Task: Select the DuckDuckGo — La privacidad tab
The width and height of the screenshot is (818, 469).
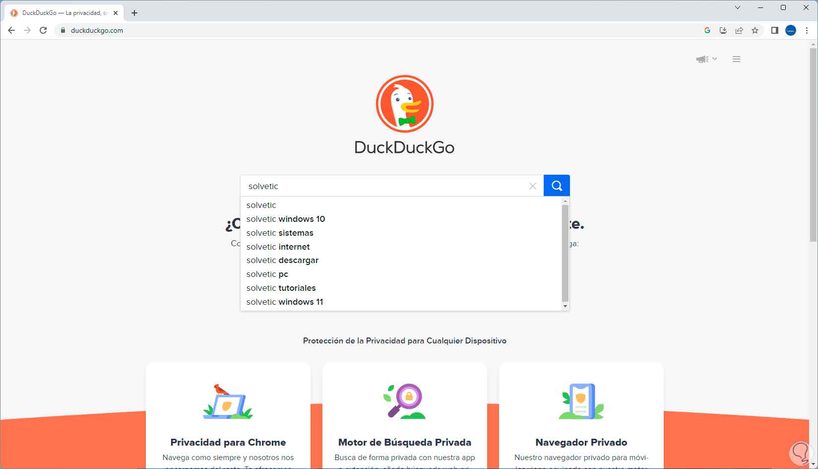Action: [x=65, y=13]
